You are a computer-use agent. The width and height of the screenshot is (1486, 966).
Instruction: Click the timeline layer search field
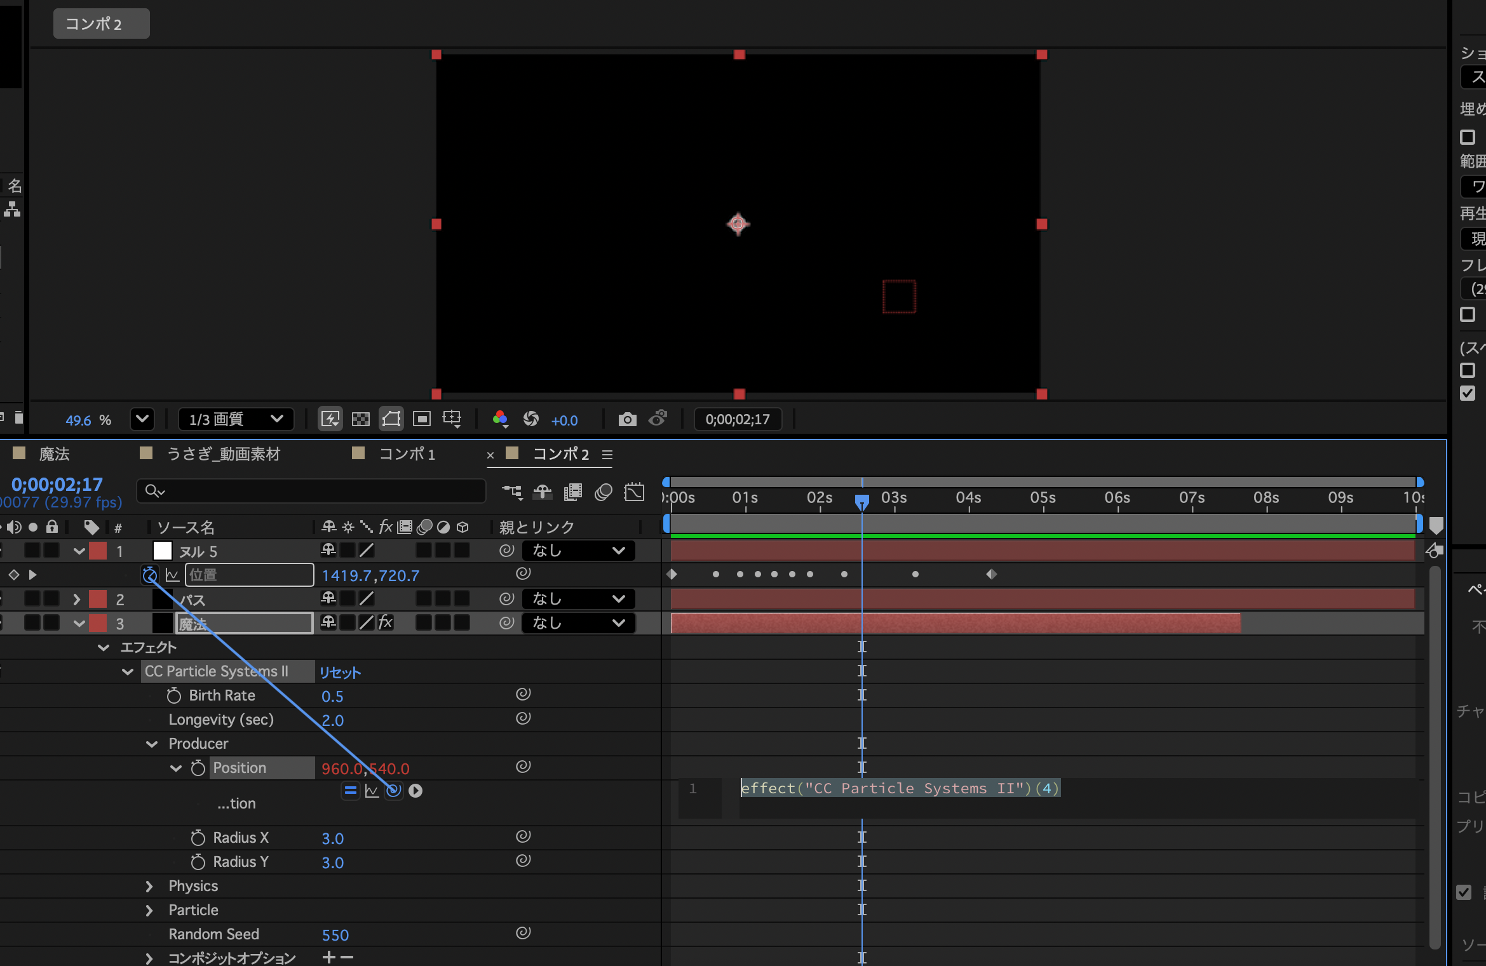[311, 491]
